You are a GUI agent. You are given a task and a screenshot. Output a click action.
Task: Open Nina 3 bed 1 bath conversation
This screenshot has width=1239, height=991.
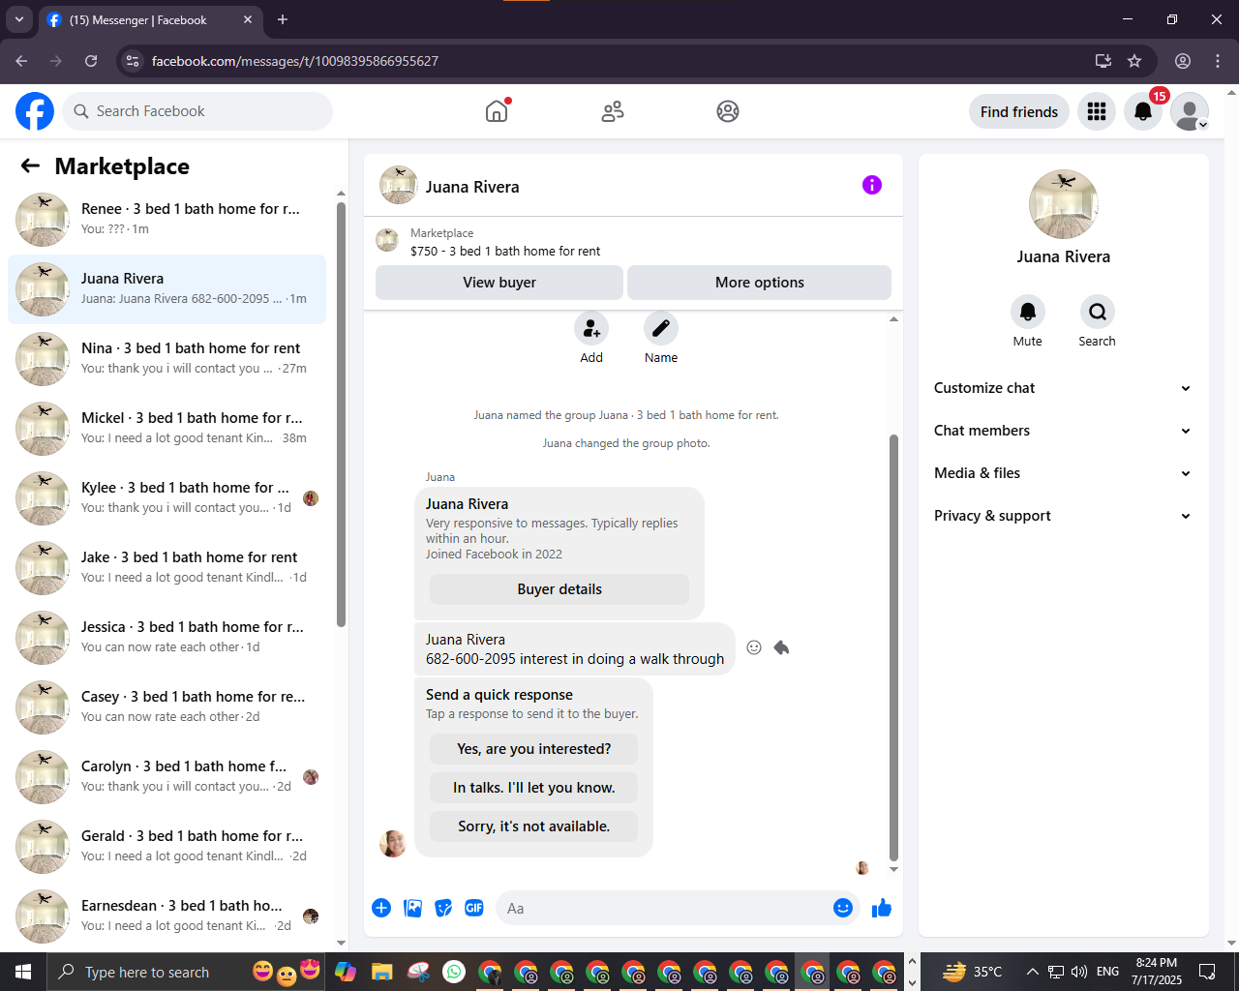166,359
